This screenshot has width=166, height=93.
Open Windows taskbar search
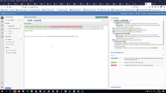click(x=6, y=91)
